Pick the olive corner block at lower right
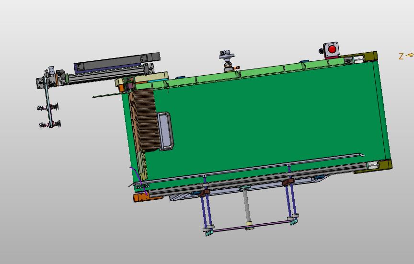 [x=385, y=165]
